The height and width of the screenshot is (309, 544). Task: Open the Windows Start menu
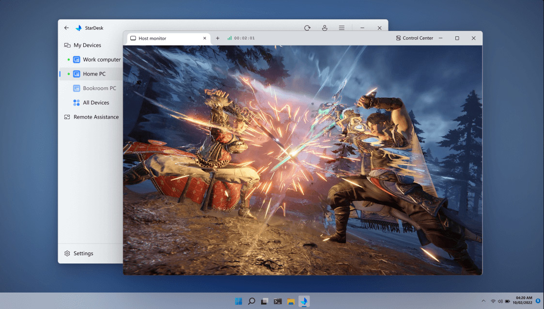pos(238,301)
